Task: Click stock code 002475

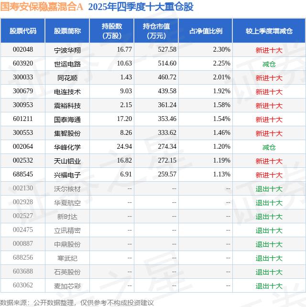Action: [22, 230]
